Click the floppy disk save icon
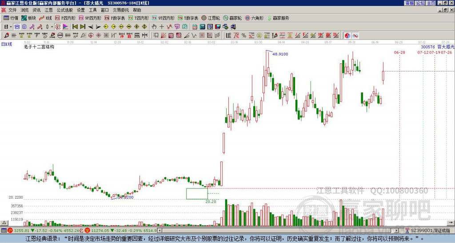Screen dimensions: 455x243 218,27
